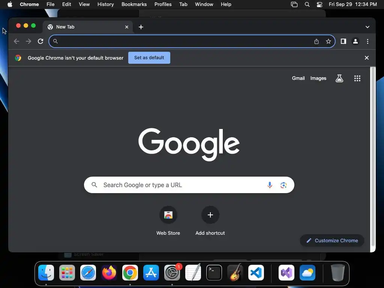Open a new tab with plus button
The image size is (384, 288).
point(141,27)
